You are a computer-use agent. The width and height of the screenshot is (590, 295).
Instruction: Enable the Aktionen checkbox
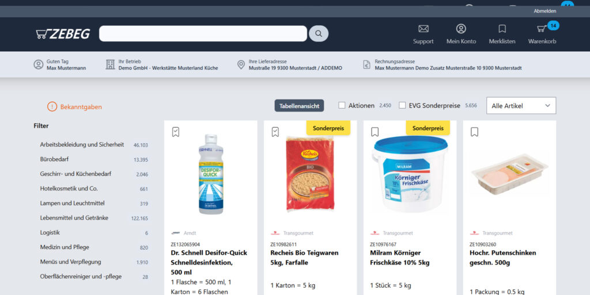pyautogui.click(x=342, y=105)
